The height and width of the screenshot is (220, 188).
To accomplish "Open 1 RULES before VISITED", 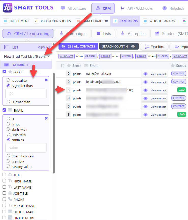I will coord(105,56).
